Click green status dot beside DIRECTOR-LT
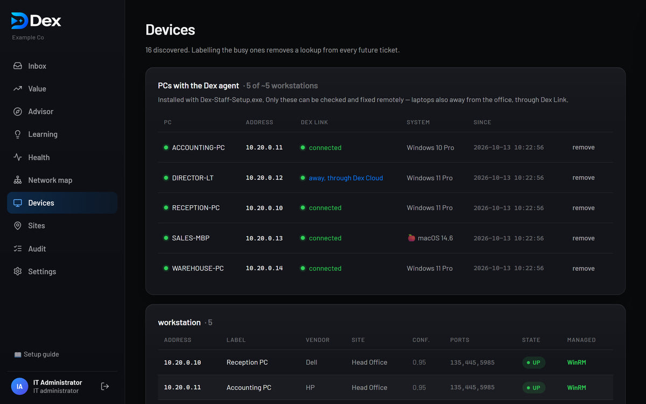646x404 pixels. pyautogui.click(x=166, y=178)
